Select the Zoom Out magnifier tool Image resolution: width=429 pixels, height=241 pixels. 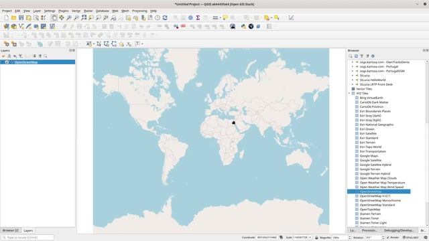click(76, 18)
